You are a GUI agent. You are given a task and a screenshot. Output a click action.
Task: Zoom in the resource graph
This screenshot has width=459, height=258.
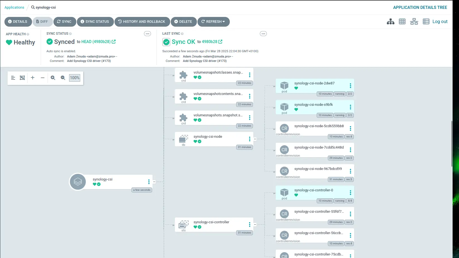53,78
